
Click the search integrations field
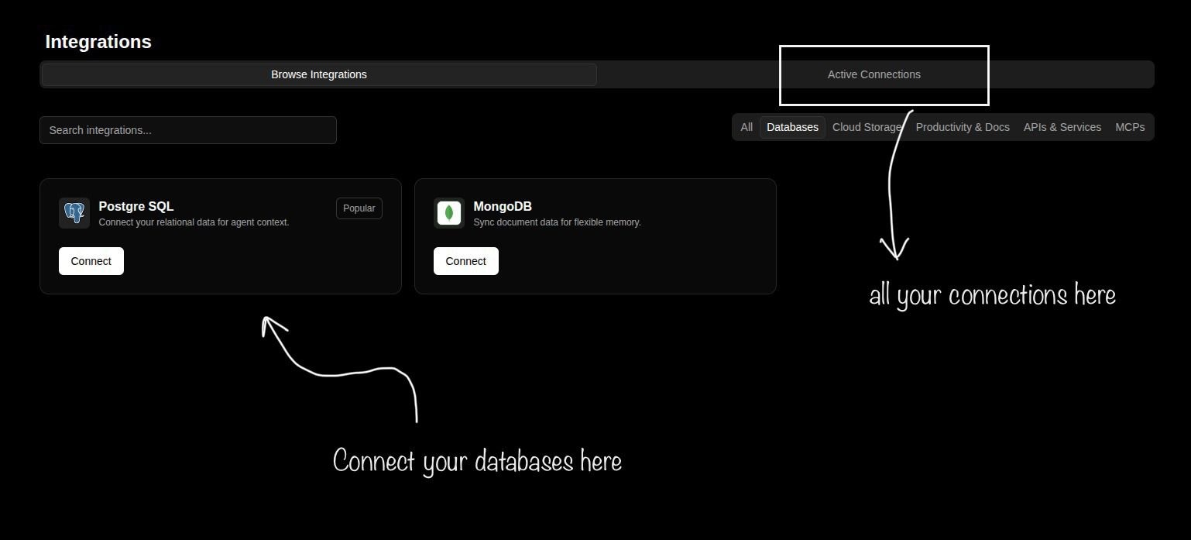(187, 130)
